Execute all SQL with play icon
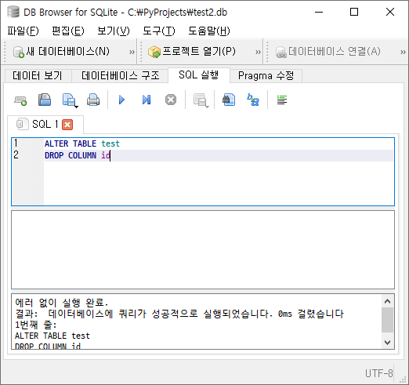Screen dimensions: 409x385 (x=121, y=100)
